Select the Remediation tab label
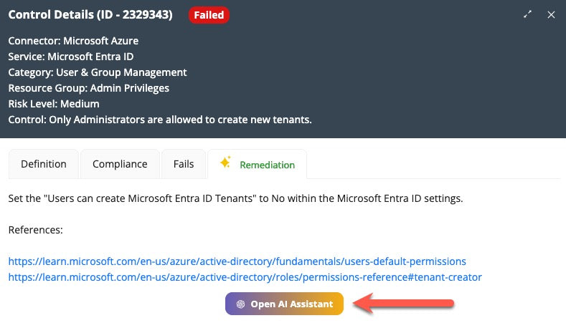The width and height of the screenshot is (566, 323). click(267, 165)
